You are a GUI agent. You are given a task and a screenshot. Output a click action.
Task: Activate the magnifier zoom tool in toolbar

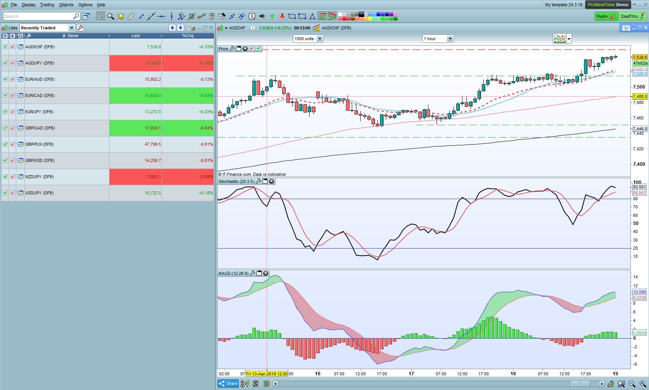[x=111, y=16]
